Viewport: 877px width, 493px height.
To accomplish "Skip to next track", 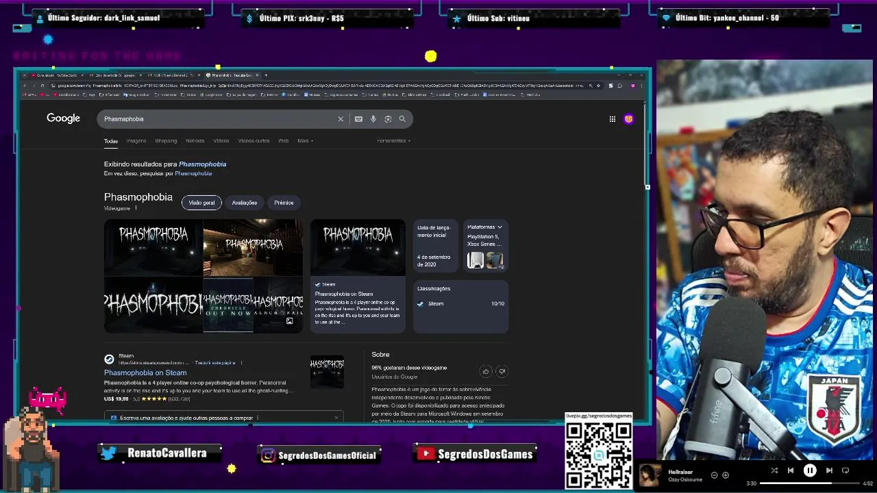I will click(829, 470).
